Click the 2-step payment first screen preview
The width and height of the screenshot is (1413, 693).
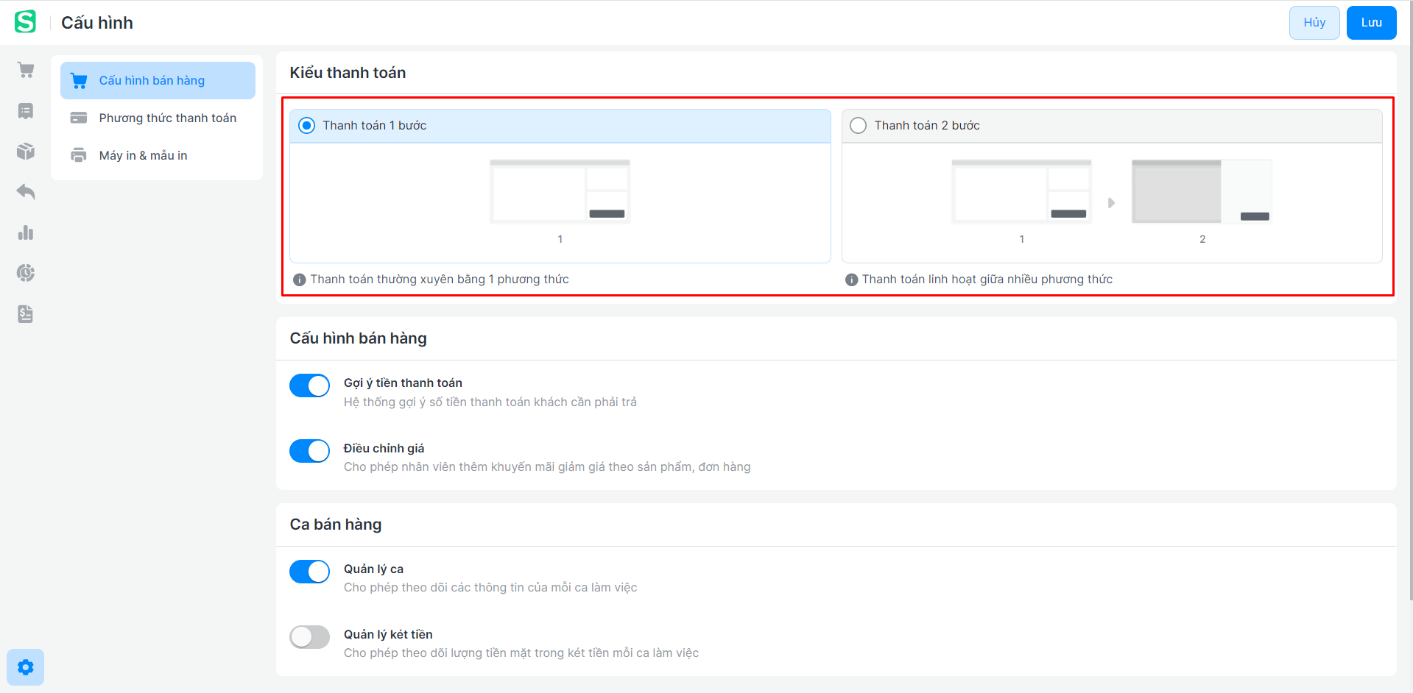[x=1021, y=191]
